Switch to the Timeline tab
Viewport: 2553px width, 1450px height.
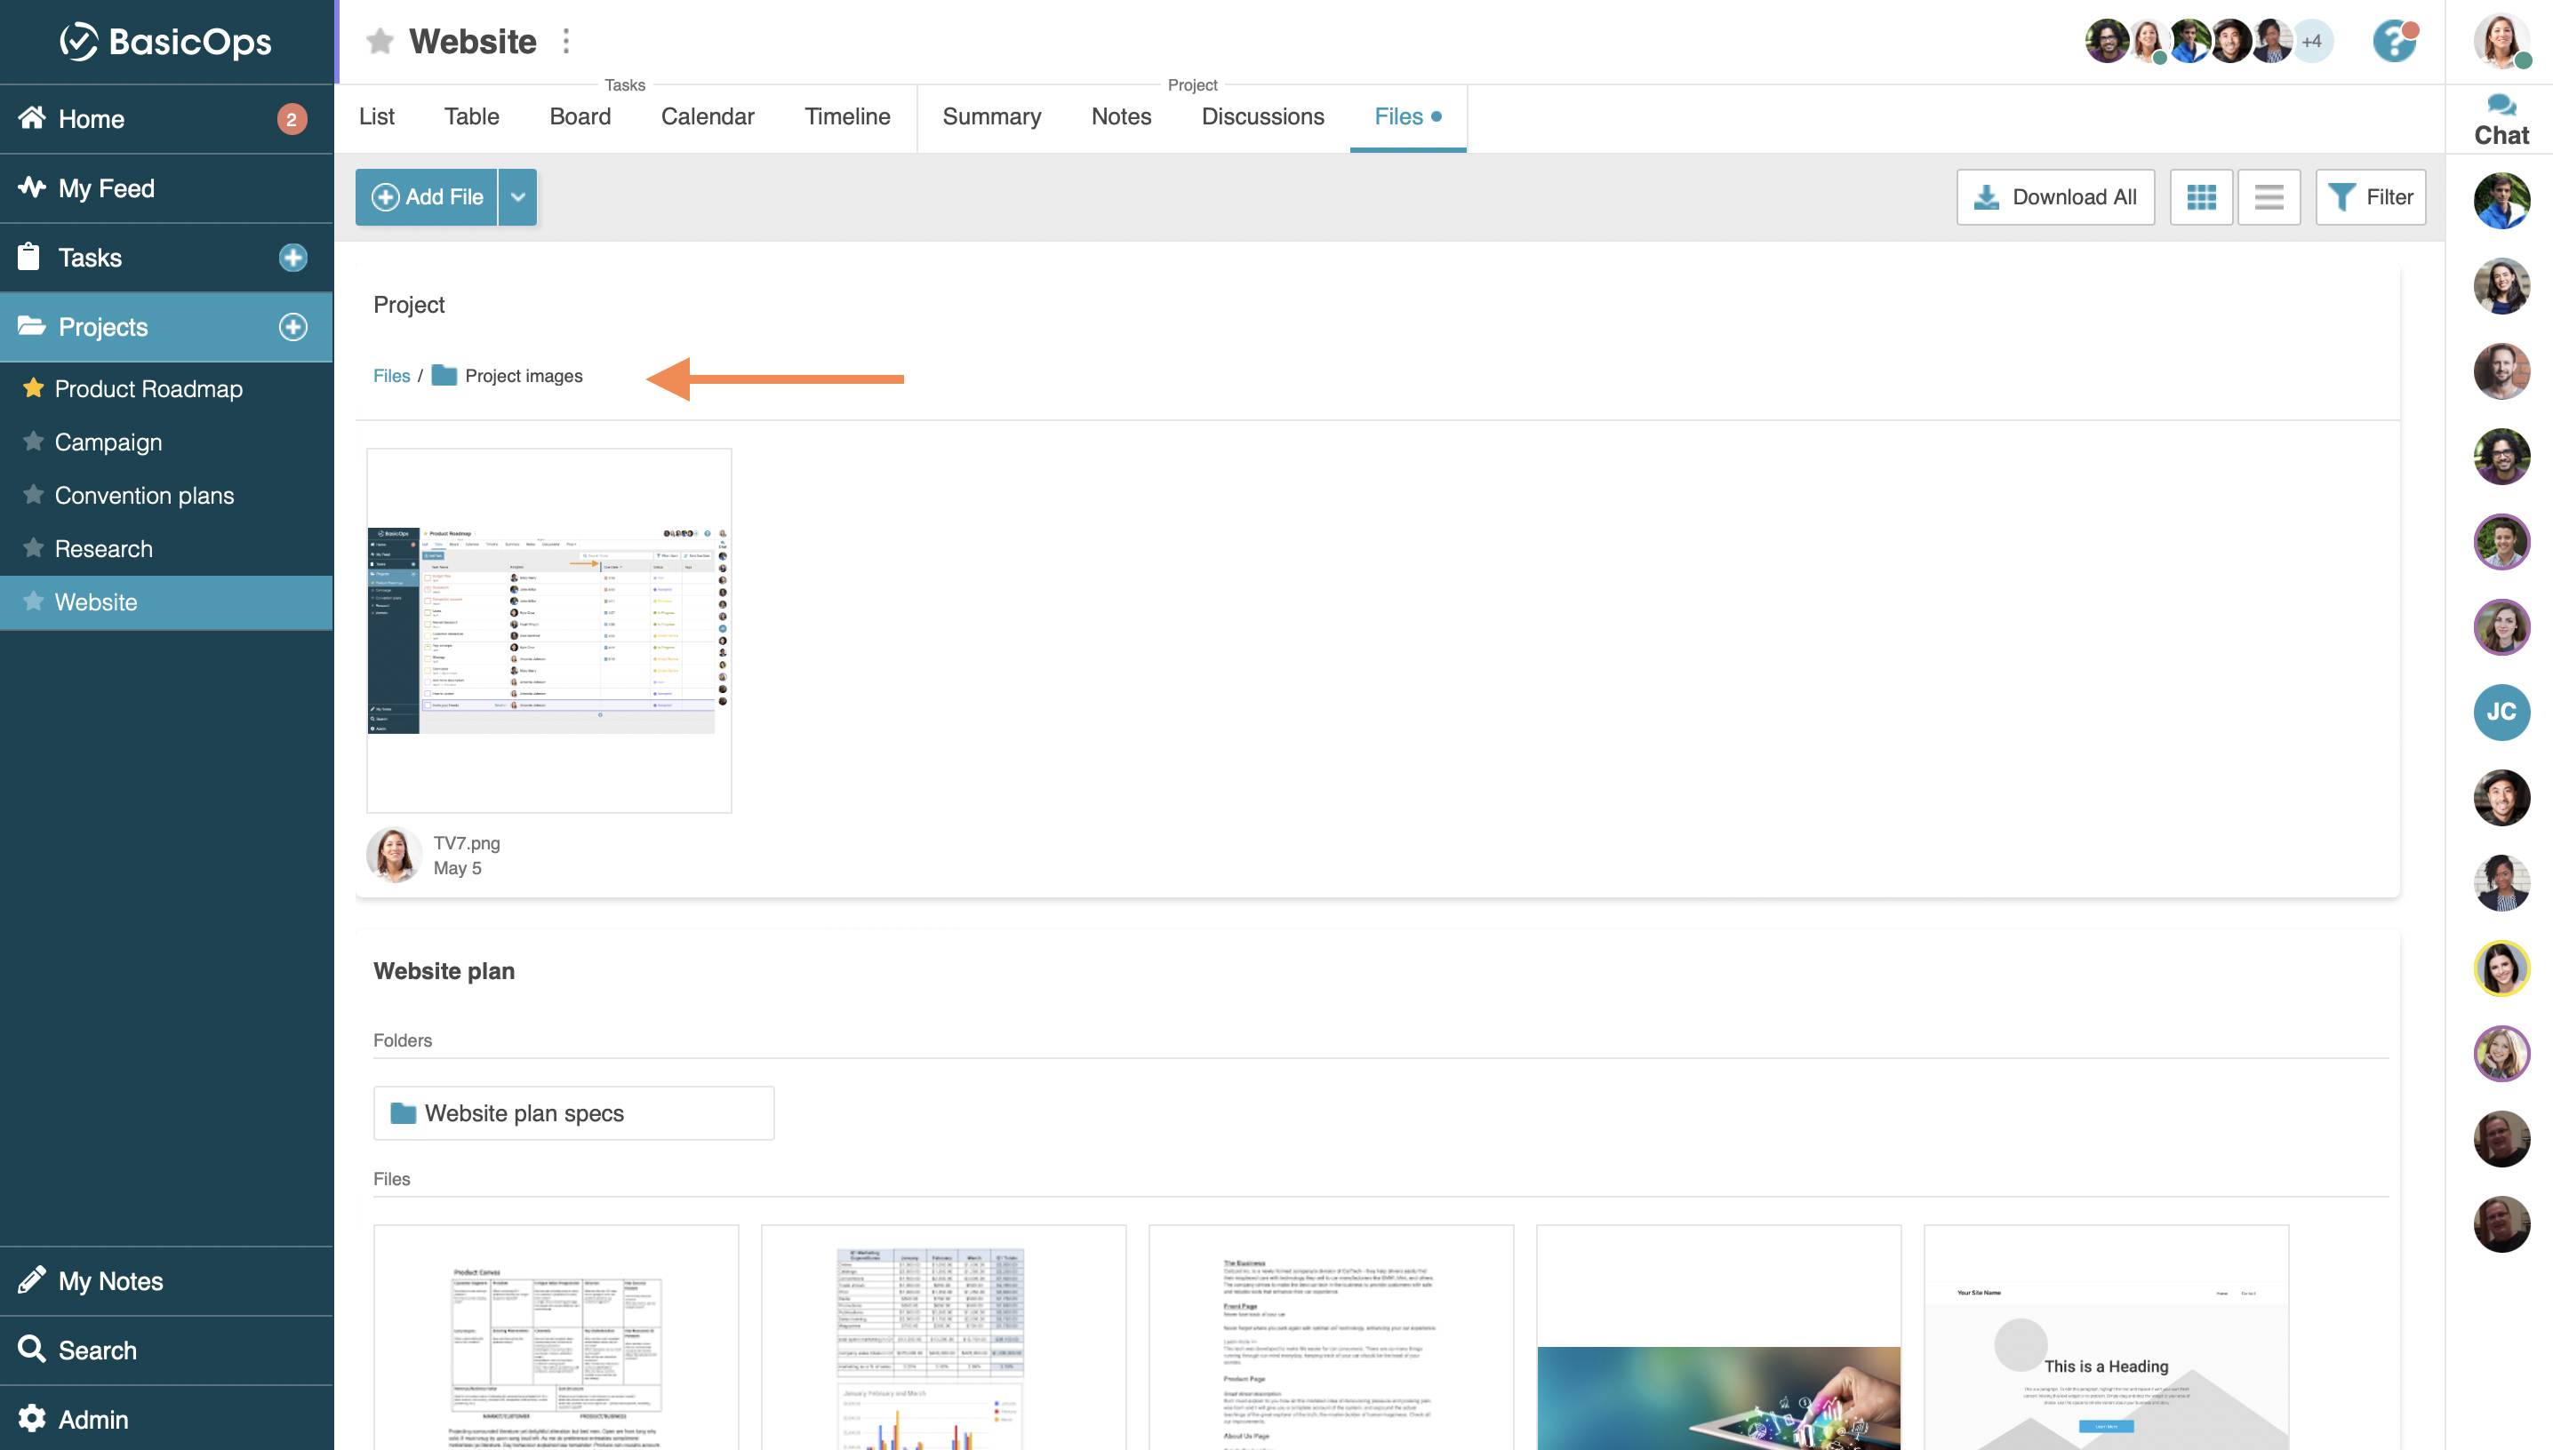(x=846, y=116)
